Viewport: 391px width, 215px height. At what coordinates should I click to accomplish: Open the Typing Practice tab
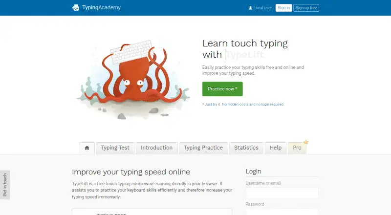[203, 148]
